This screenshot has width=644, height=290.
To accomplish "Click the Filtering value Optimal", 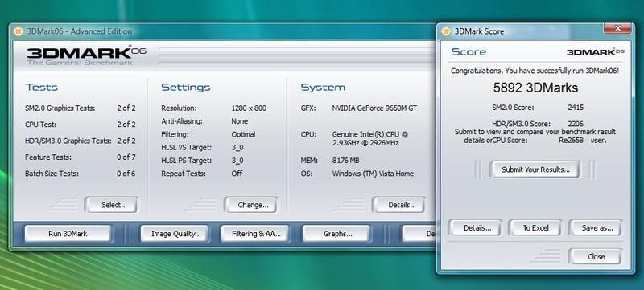I will tap(243, 134).
